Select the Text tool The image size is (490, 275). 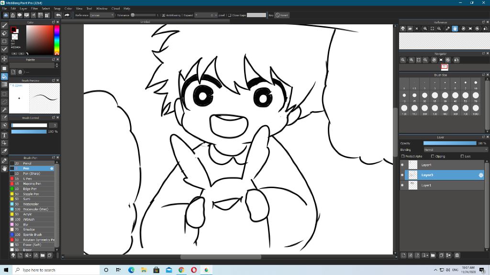[4, 135]
